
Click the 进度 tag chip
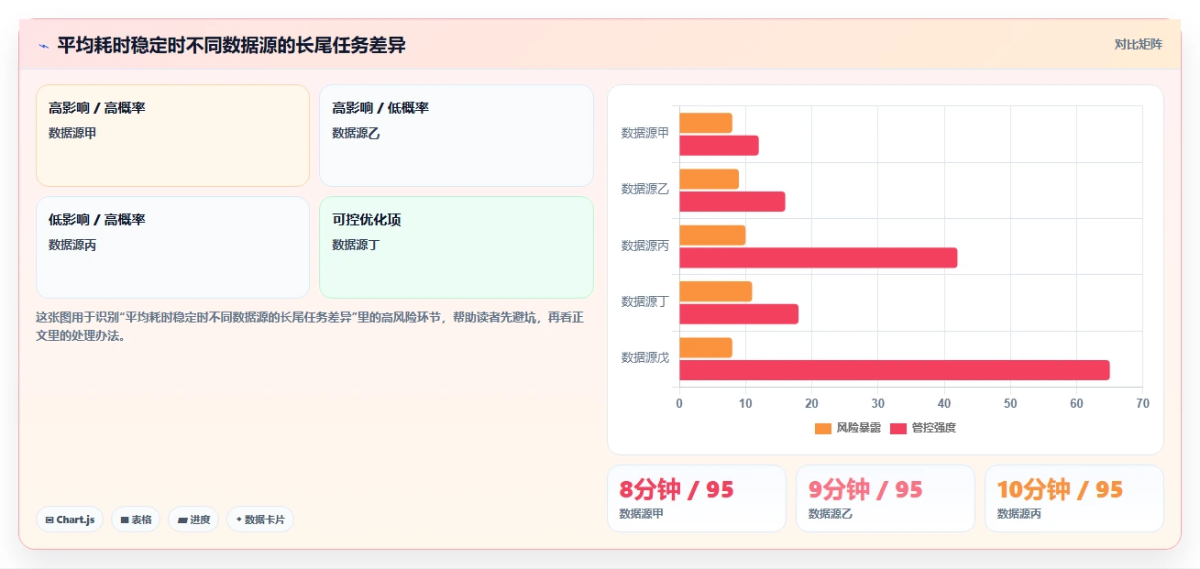[193, 520]
